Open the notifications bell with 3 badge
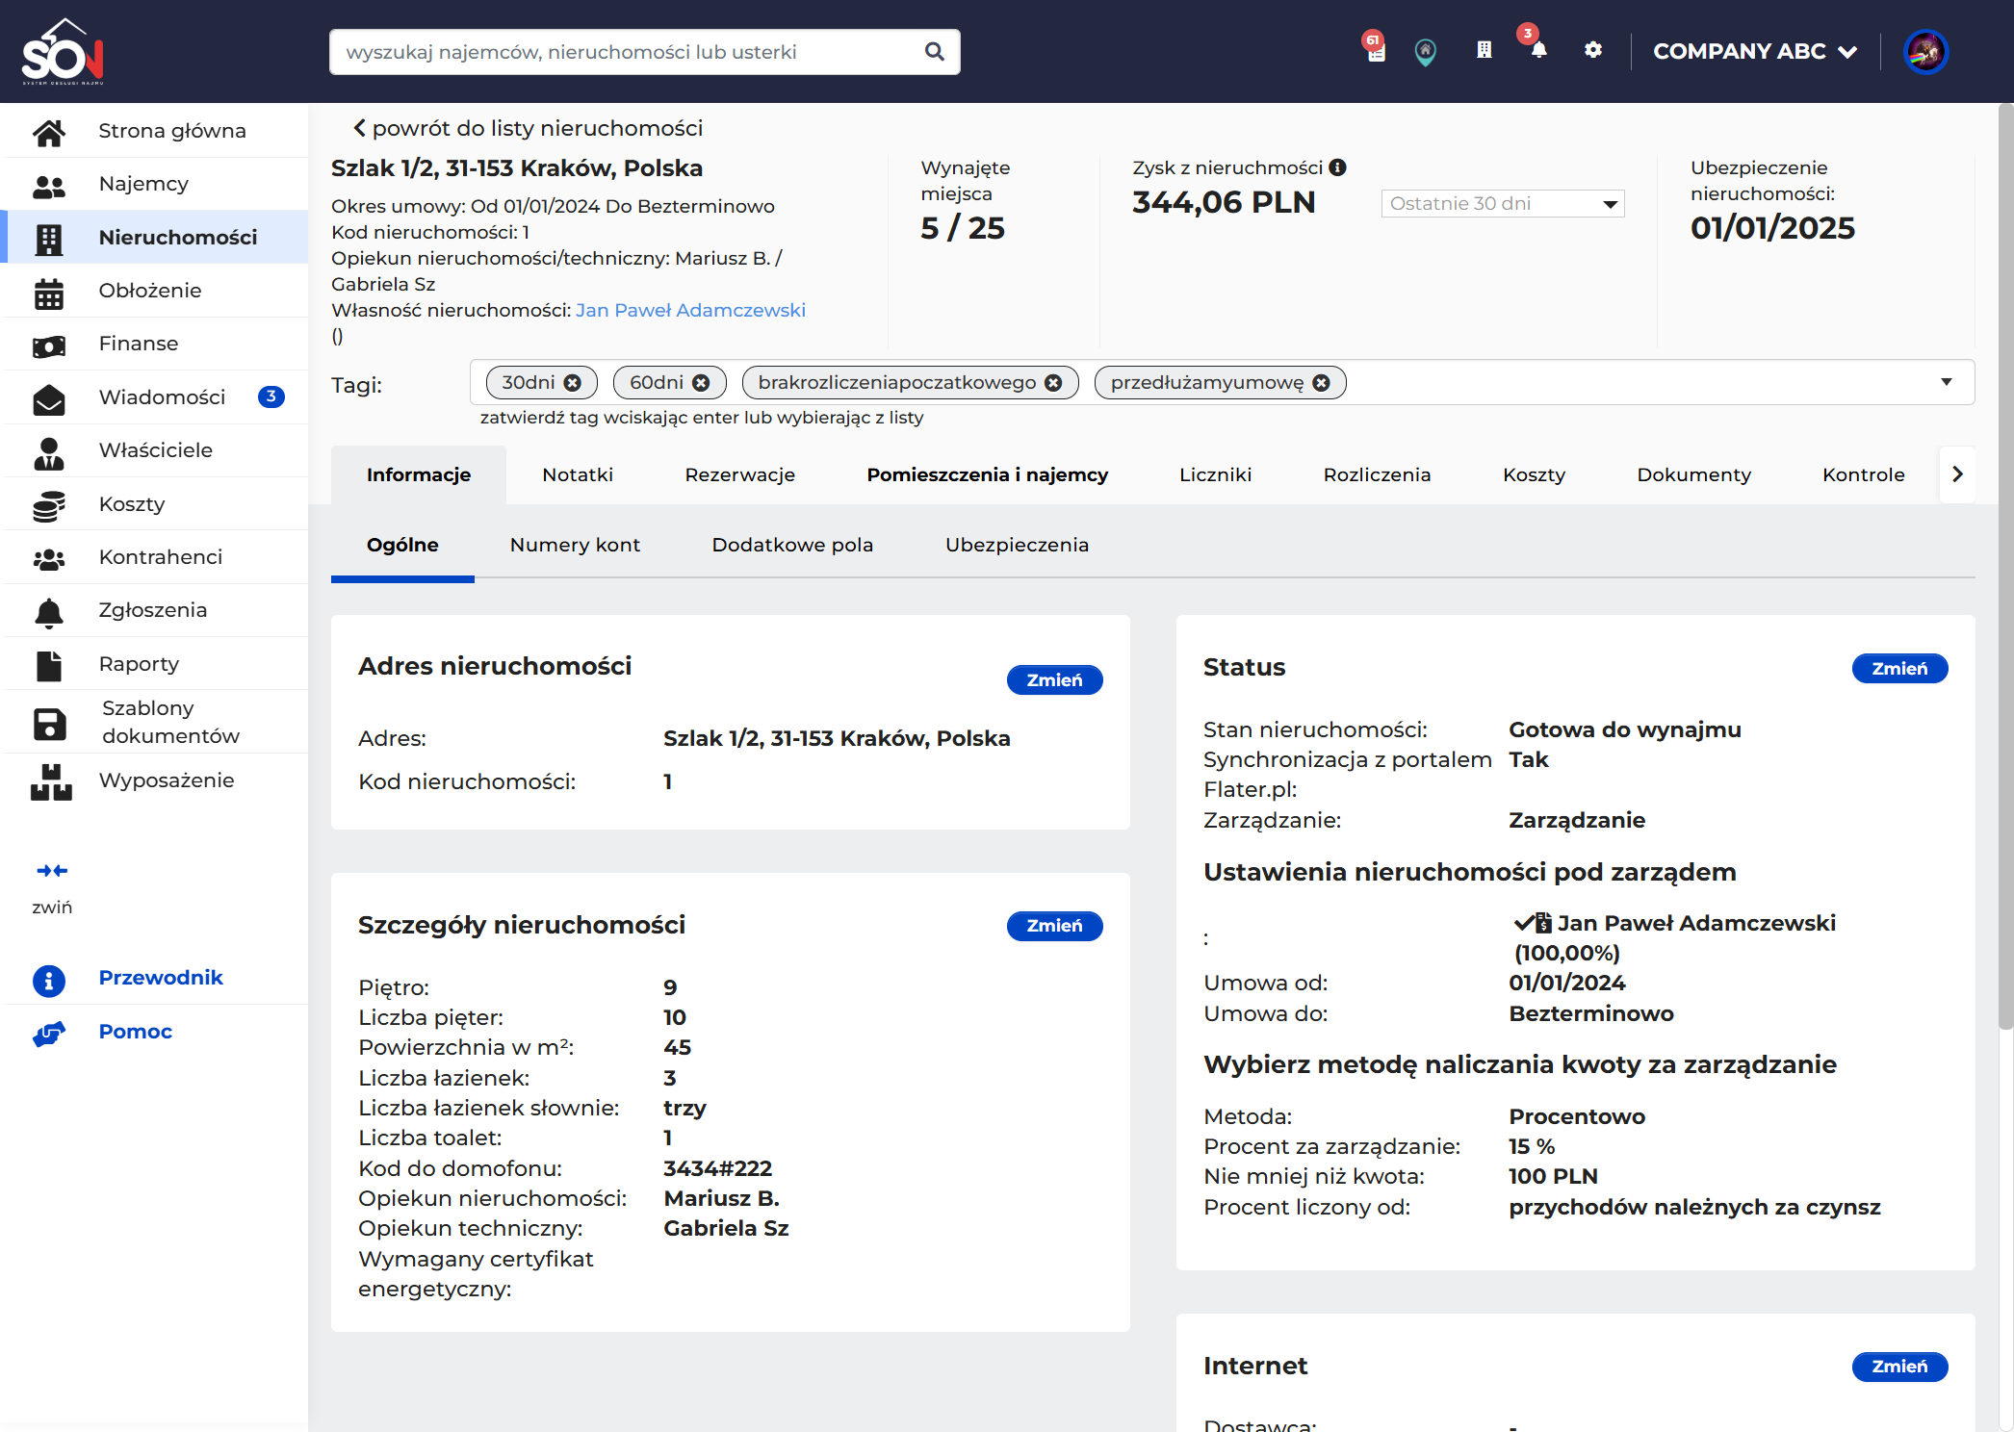This screenshot has width=2014, height=1432. click(1538, 50)
